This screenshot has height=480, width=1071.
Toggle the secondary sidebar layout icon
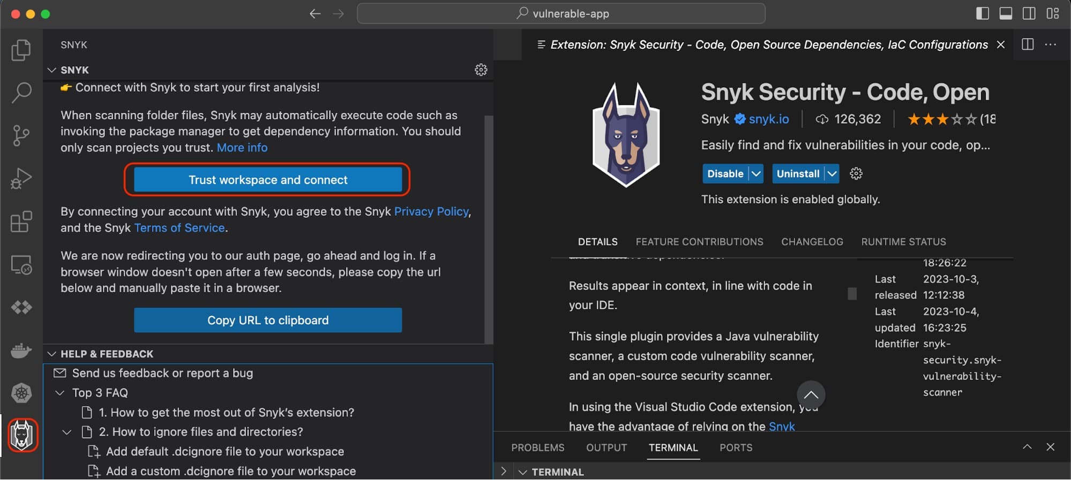[1029, 13]
